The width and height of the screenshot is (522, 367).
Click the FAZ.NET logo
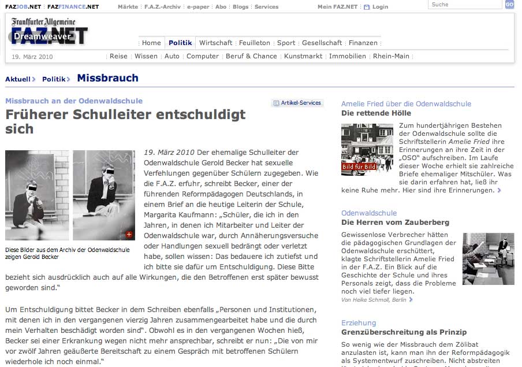click(50, 31)
